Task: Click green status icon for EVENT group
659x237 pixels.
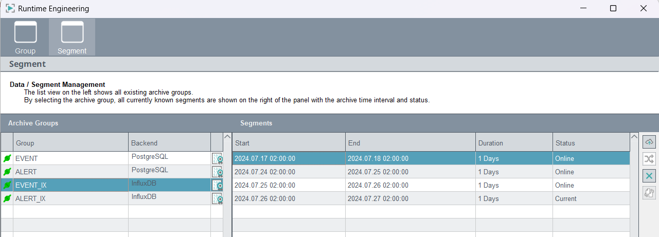Action: tap(7, 158)
